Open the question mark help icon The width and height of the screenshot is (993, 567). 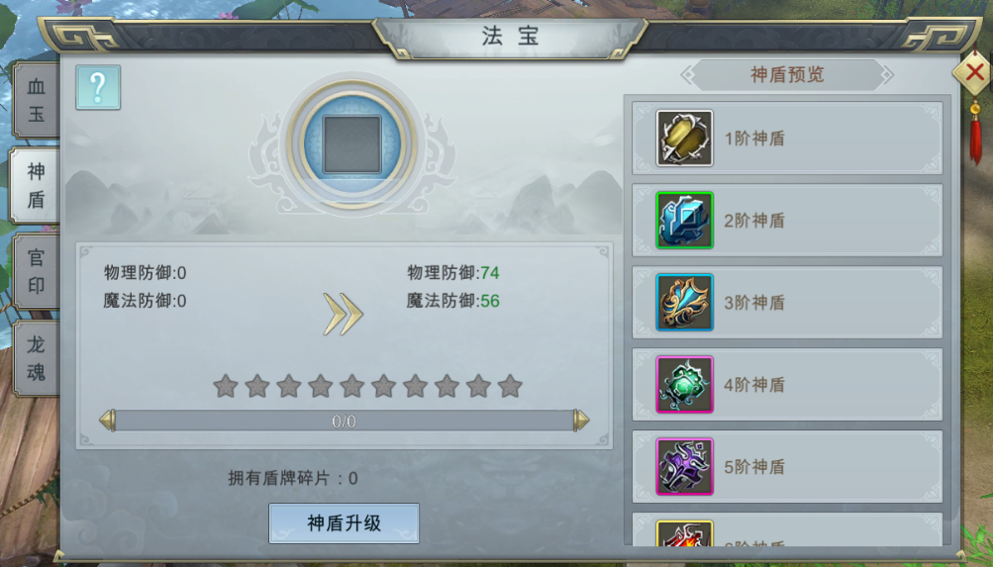click(98, 87)
